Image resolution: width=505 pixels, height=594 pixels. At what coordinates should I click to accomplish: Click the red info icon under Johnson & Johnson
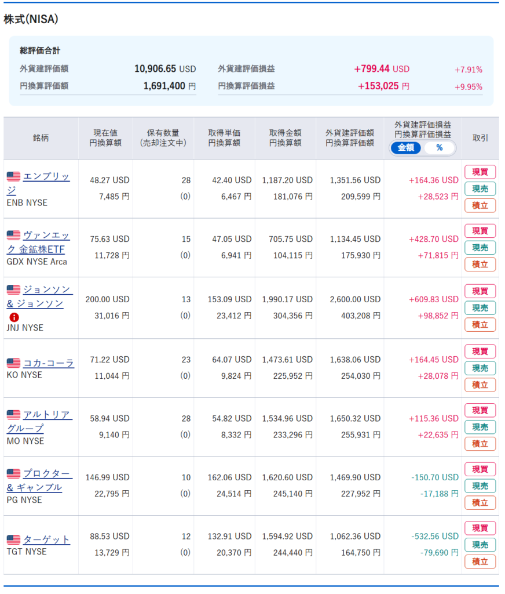point(14,317)
